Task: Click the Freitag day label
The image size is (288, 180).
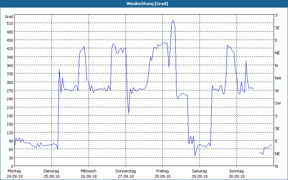Action: point(163,171)
